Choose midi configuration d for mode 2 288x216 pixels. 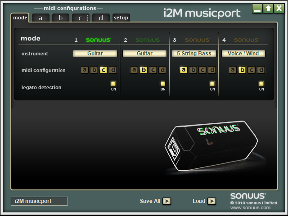coord(162,70)
